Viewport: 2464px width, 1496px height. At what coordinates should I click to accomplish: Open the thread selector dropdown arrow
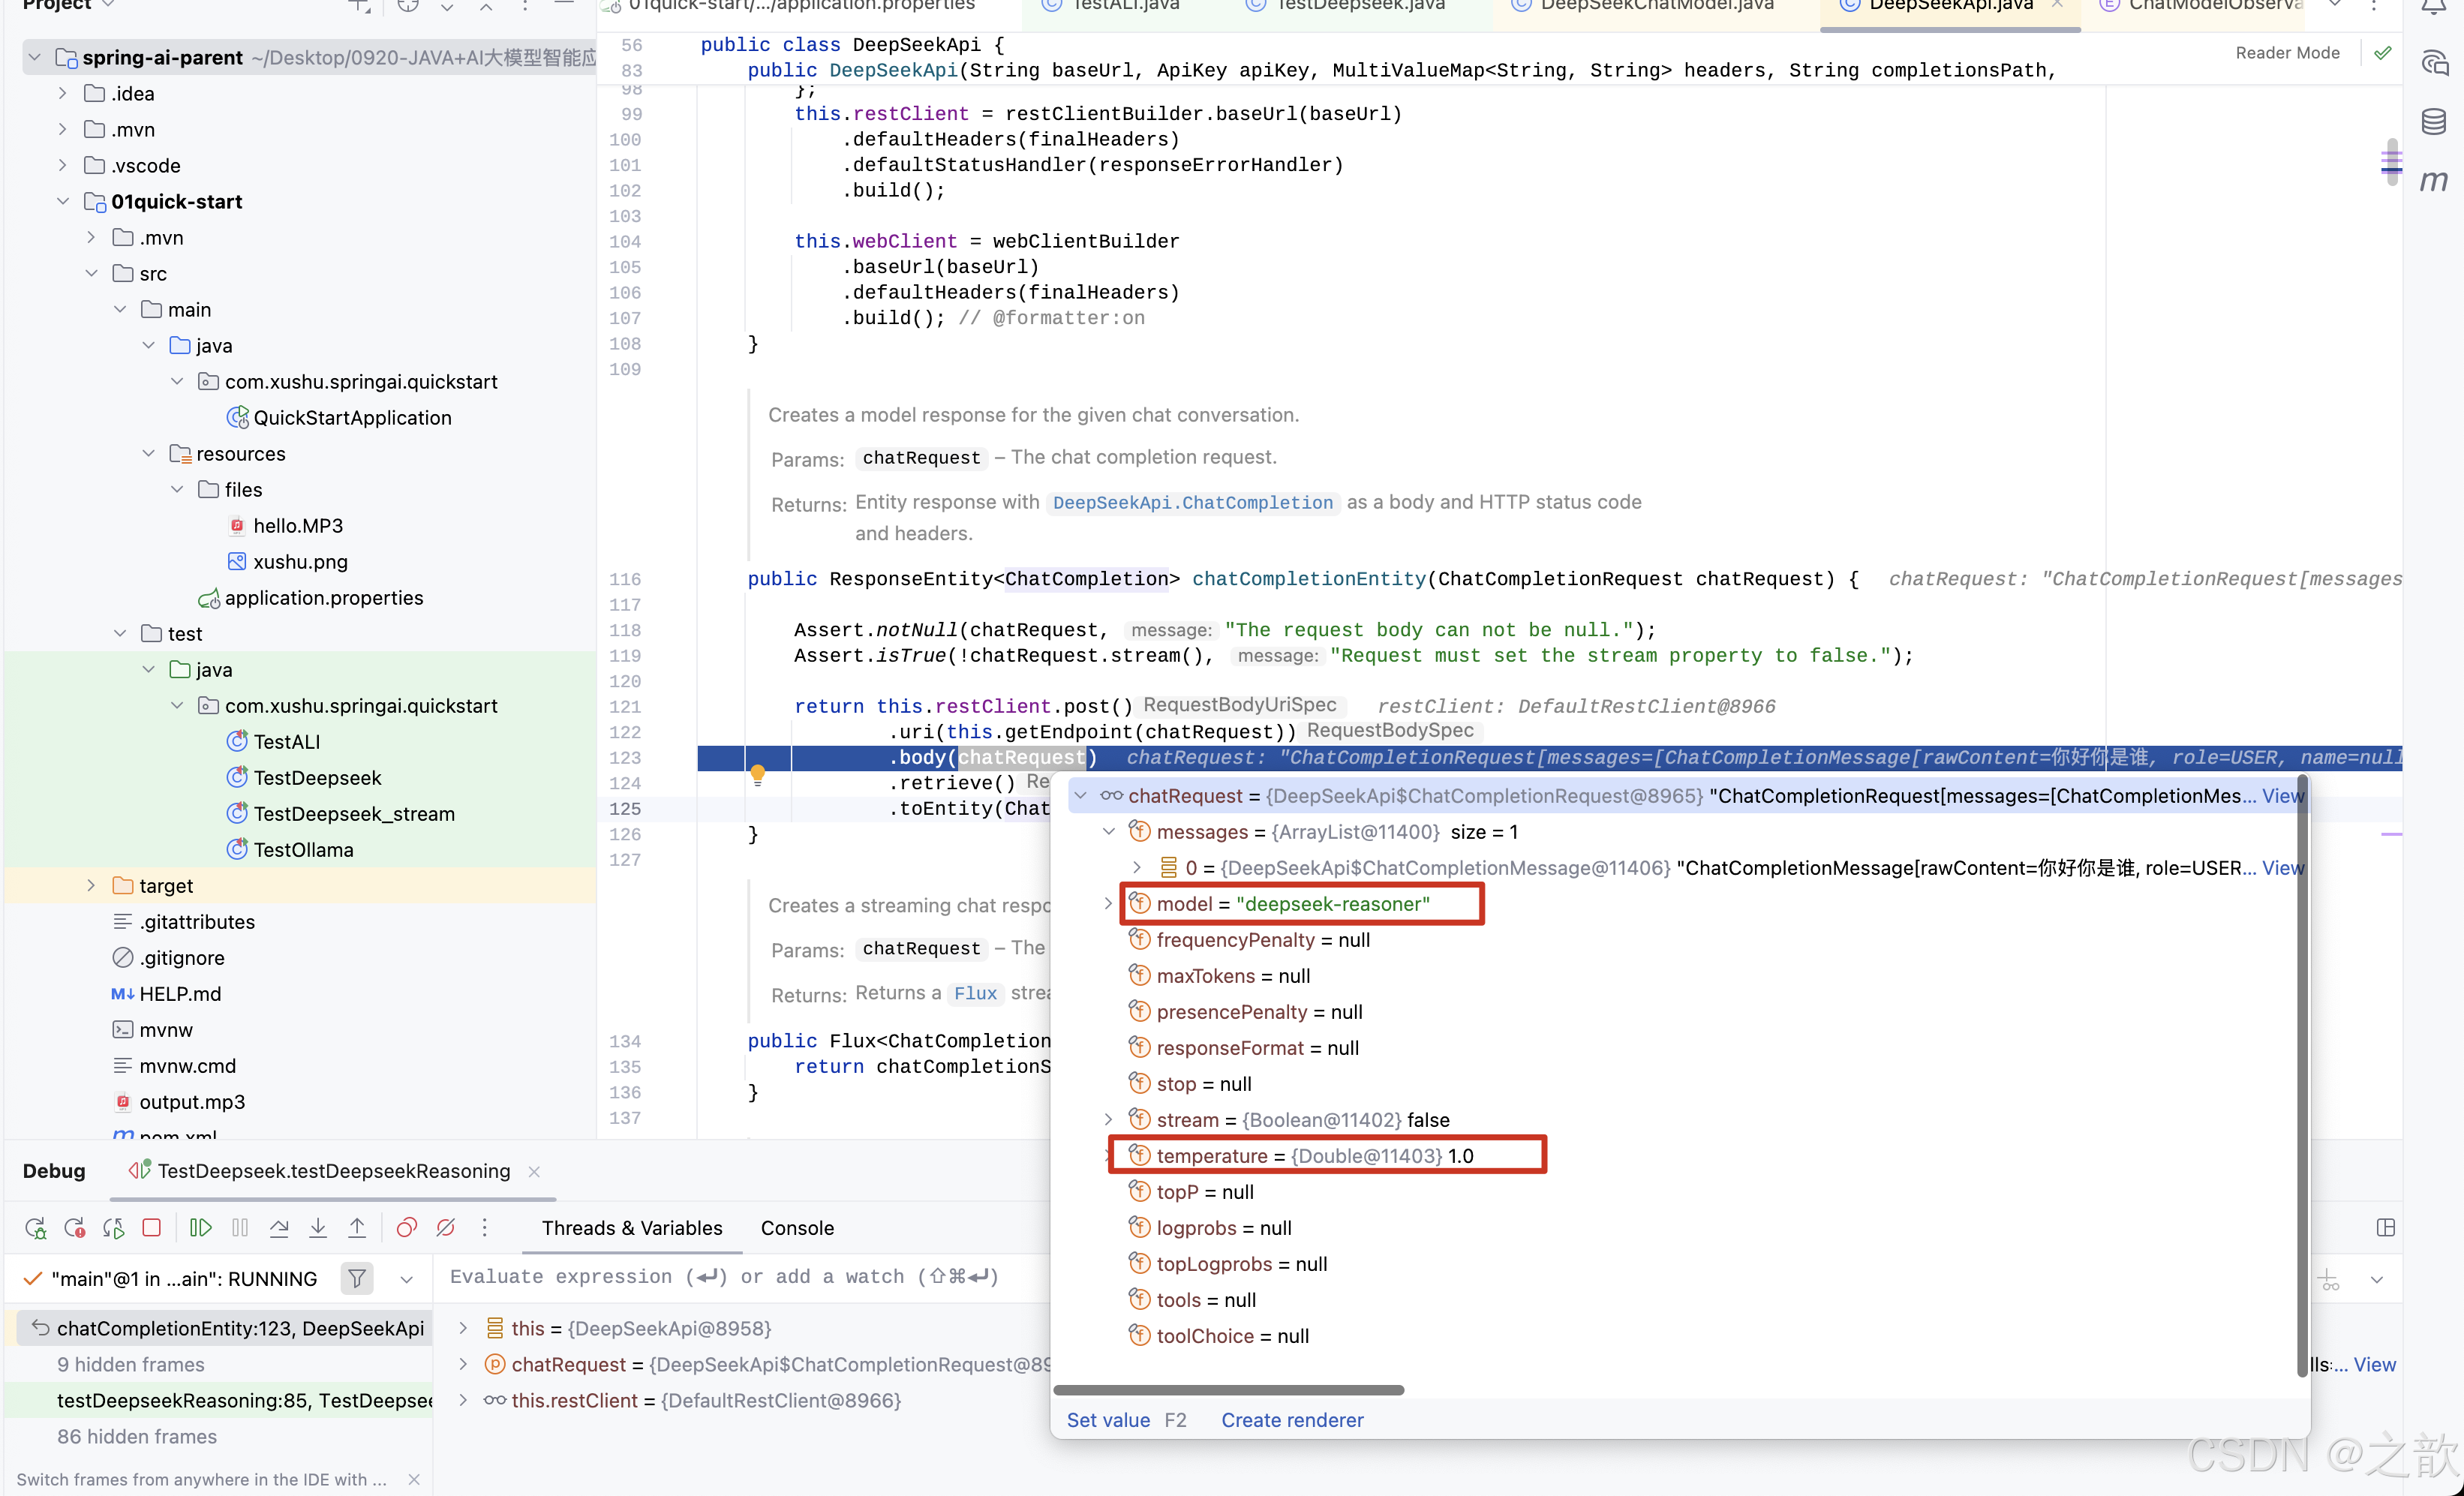(407, 1279)
